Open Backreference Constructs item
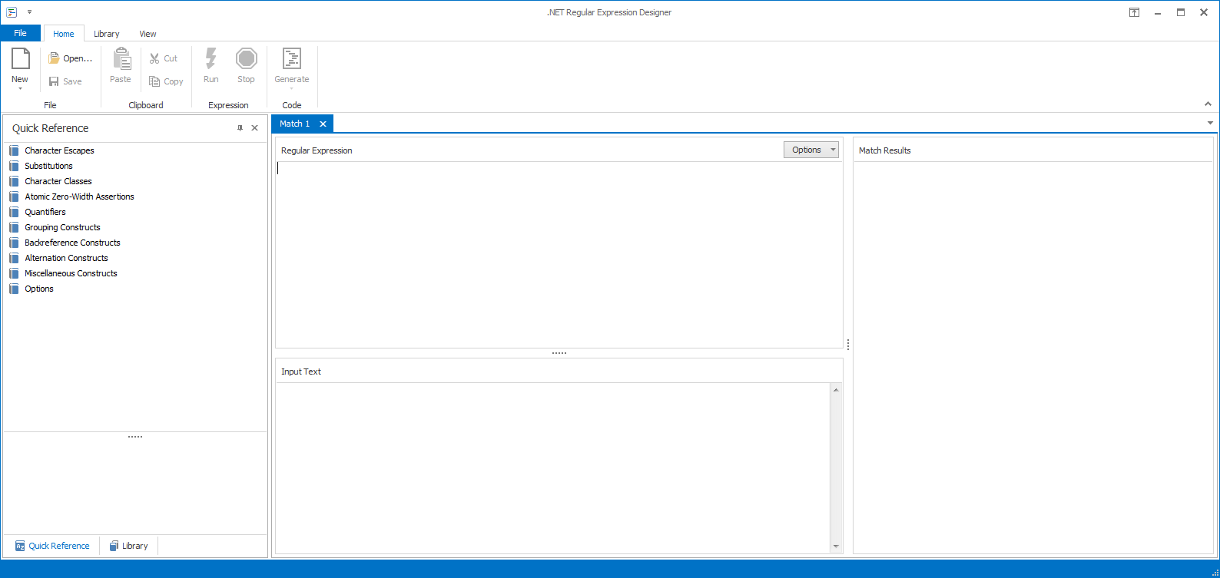 [72, 243]
